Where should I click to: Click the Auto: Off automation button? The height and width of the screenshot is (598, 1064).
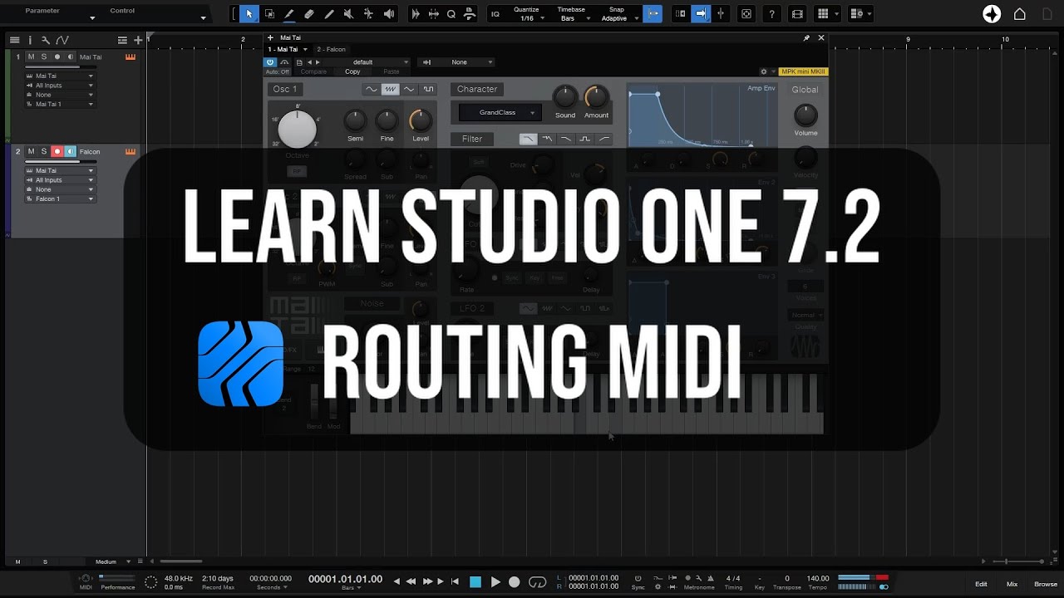[278, 71]
